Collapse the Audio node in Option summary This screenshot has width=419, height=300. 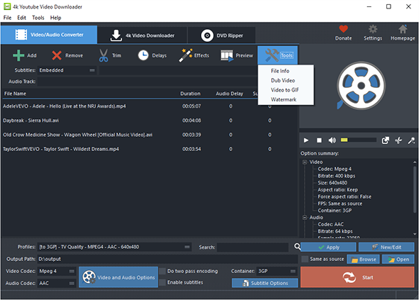305,218
